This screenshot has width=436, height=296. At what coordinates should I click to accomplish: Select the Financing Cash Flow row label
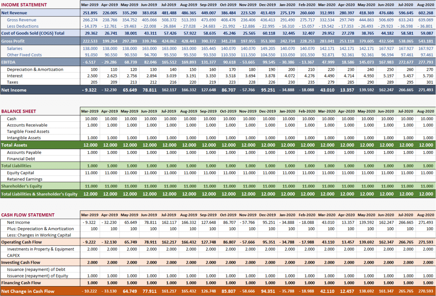[21, 283]
